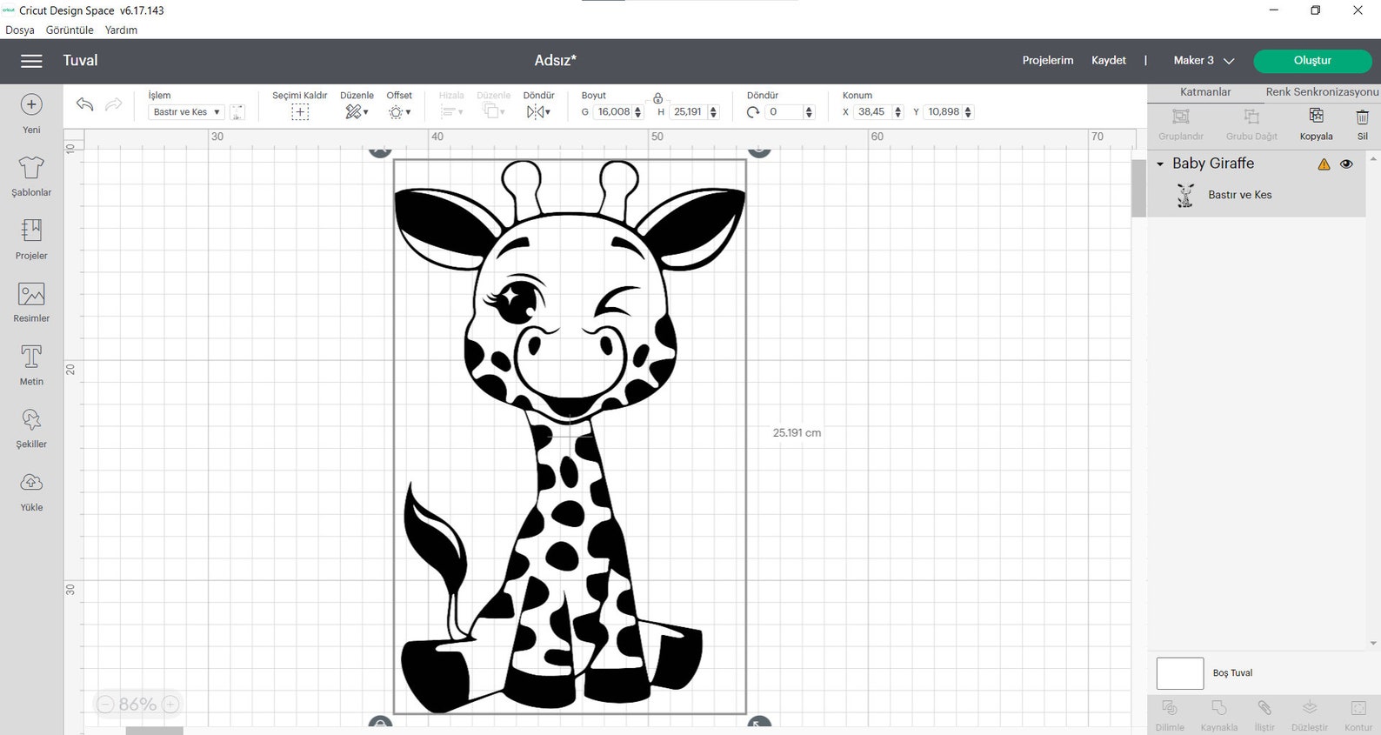
Task: Click the Tuval title label
Action: pos(80,61)
